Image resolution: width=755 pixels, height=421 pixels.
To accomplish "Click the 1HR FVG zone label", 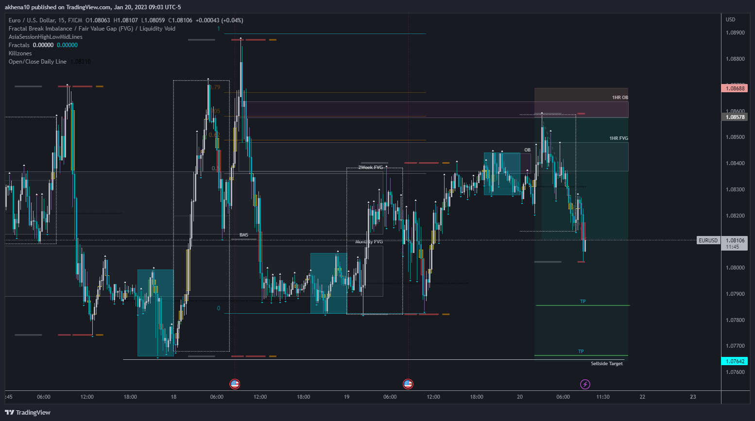I will [618, 138].
